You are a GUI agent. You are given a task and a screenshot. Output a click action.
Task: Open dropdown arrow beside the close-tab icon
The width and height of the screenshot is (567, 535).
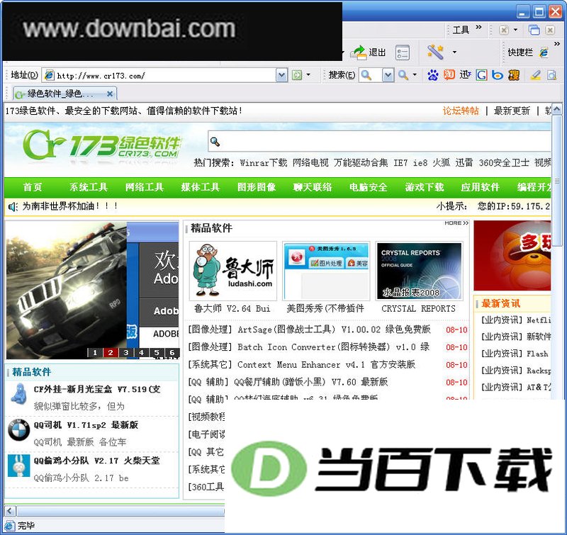(x=515, y=30)
